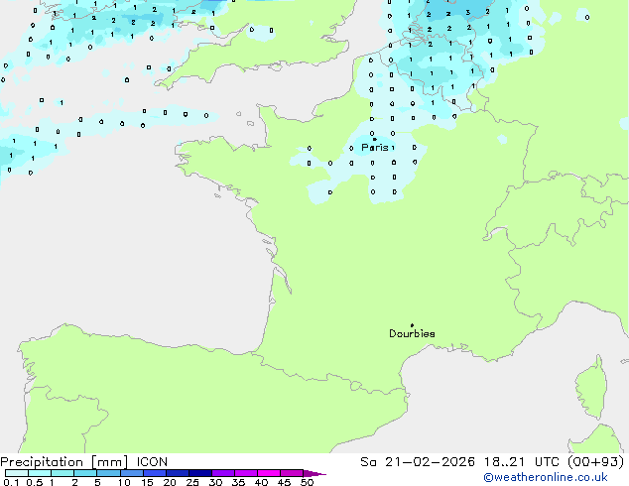
Task: Click the '18..21 UTC' time range text
Action: click(522, 462)
